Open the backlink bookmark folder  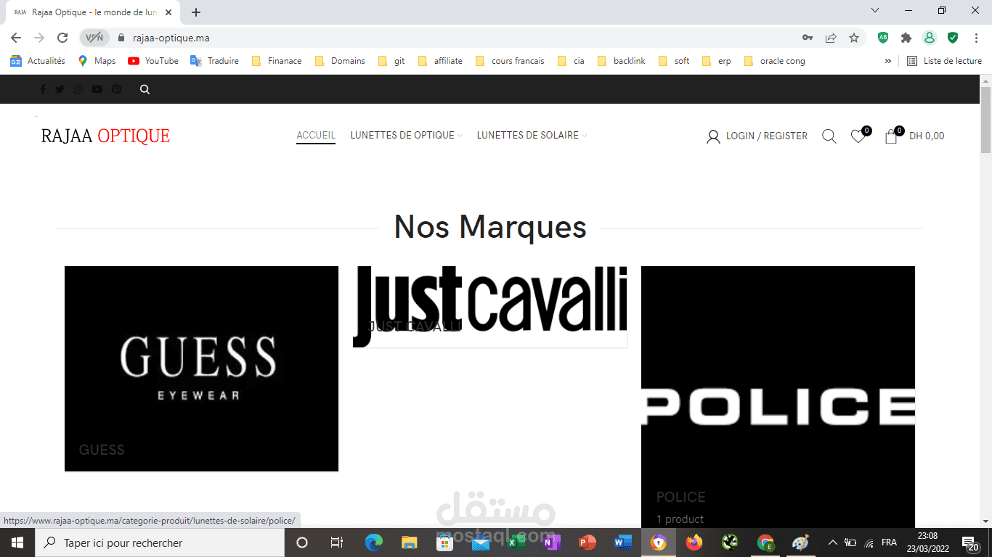tap(622, 61)
